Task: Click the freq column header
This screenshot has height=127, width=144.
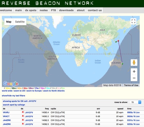Action: click(47, 109)
